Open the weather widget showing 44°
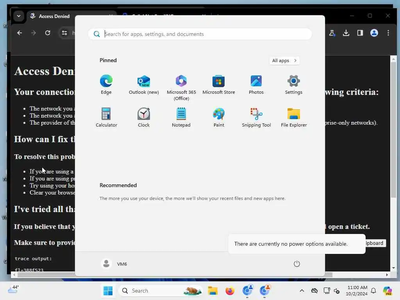400x300 pixels. (13, 289)
